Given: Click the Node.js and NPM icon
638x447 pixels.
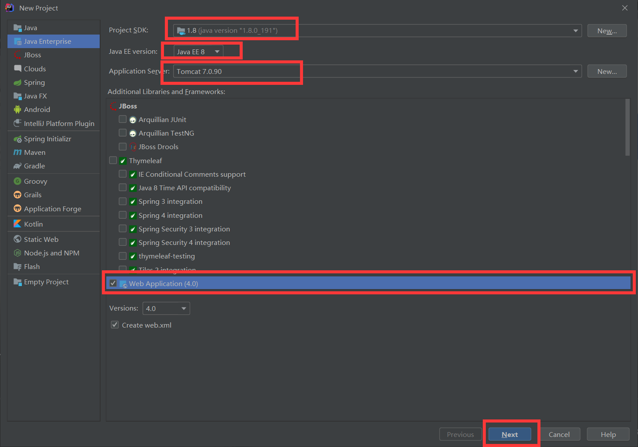Looking at the screenshot, I should 17,253.
